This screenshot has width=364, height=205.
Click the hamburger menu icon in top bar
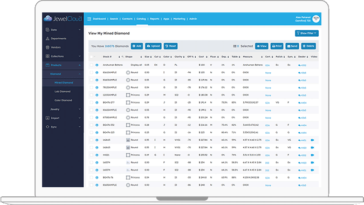coord(89,19)
